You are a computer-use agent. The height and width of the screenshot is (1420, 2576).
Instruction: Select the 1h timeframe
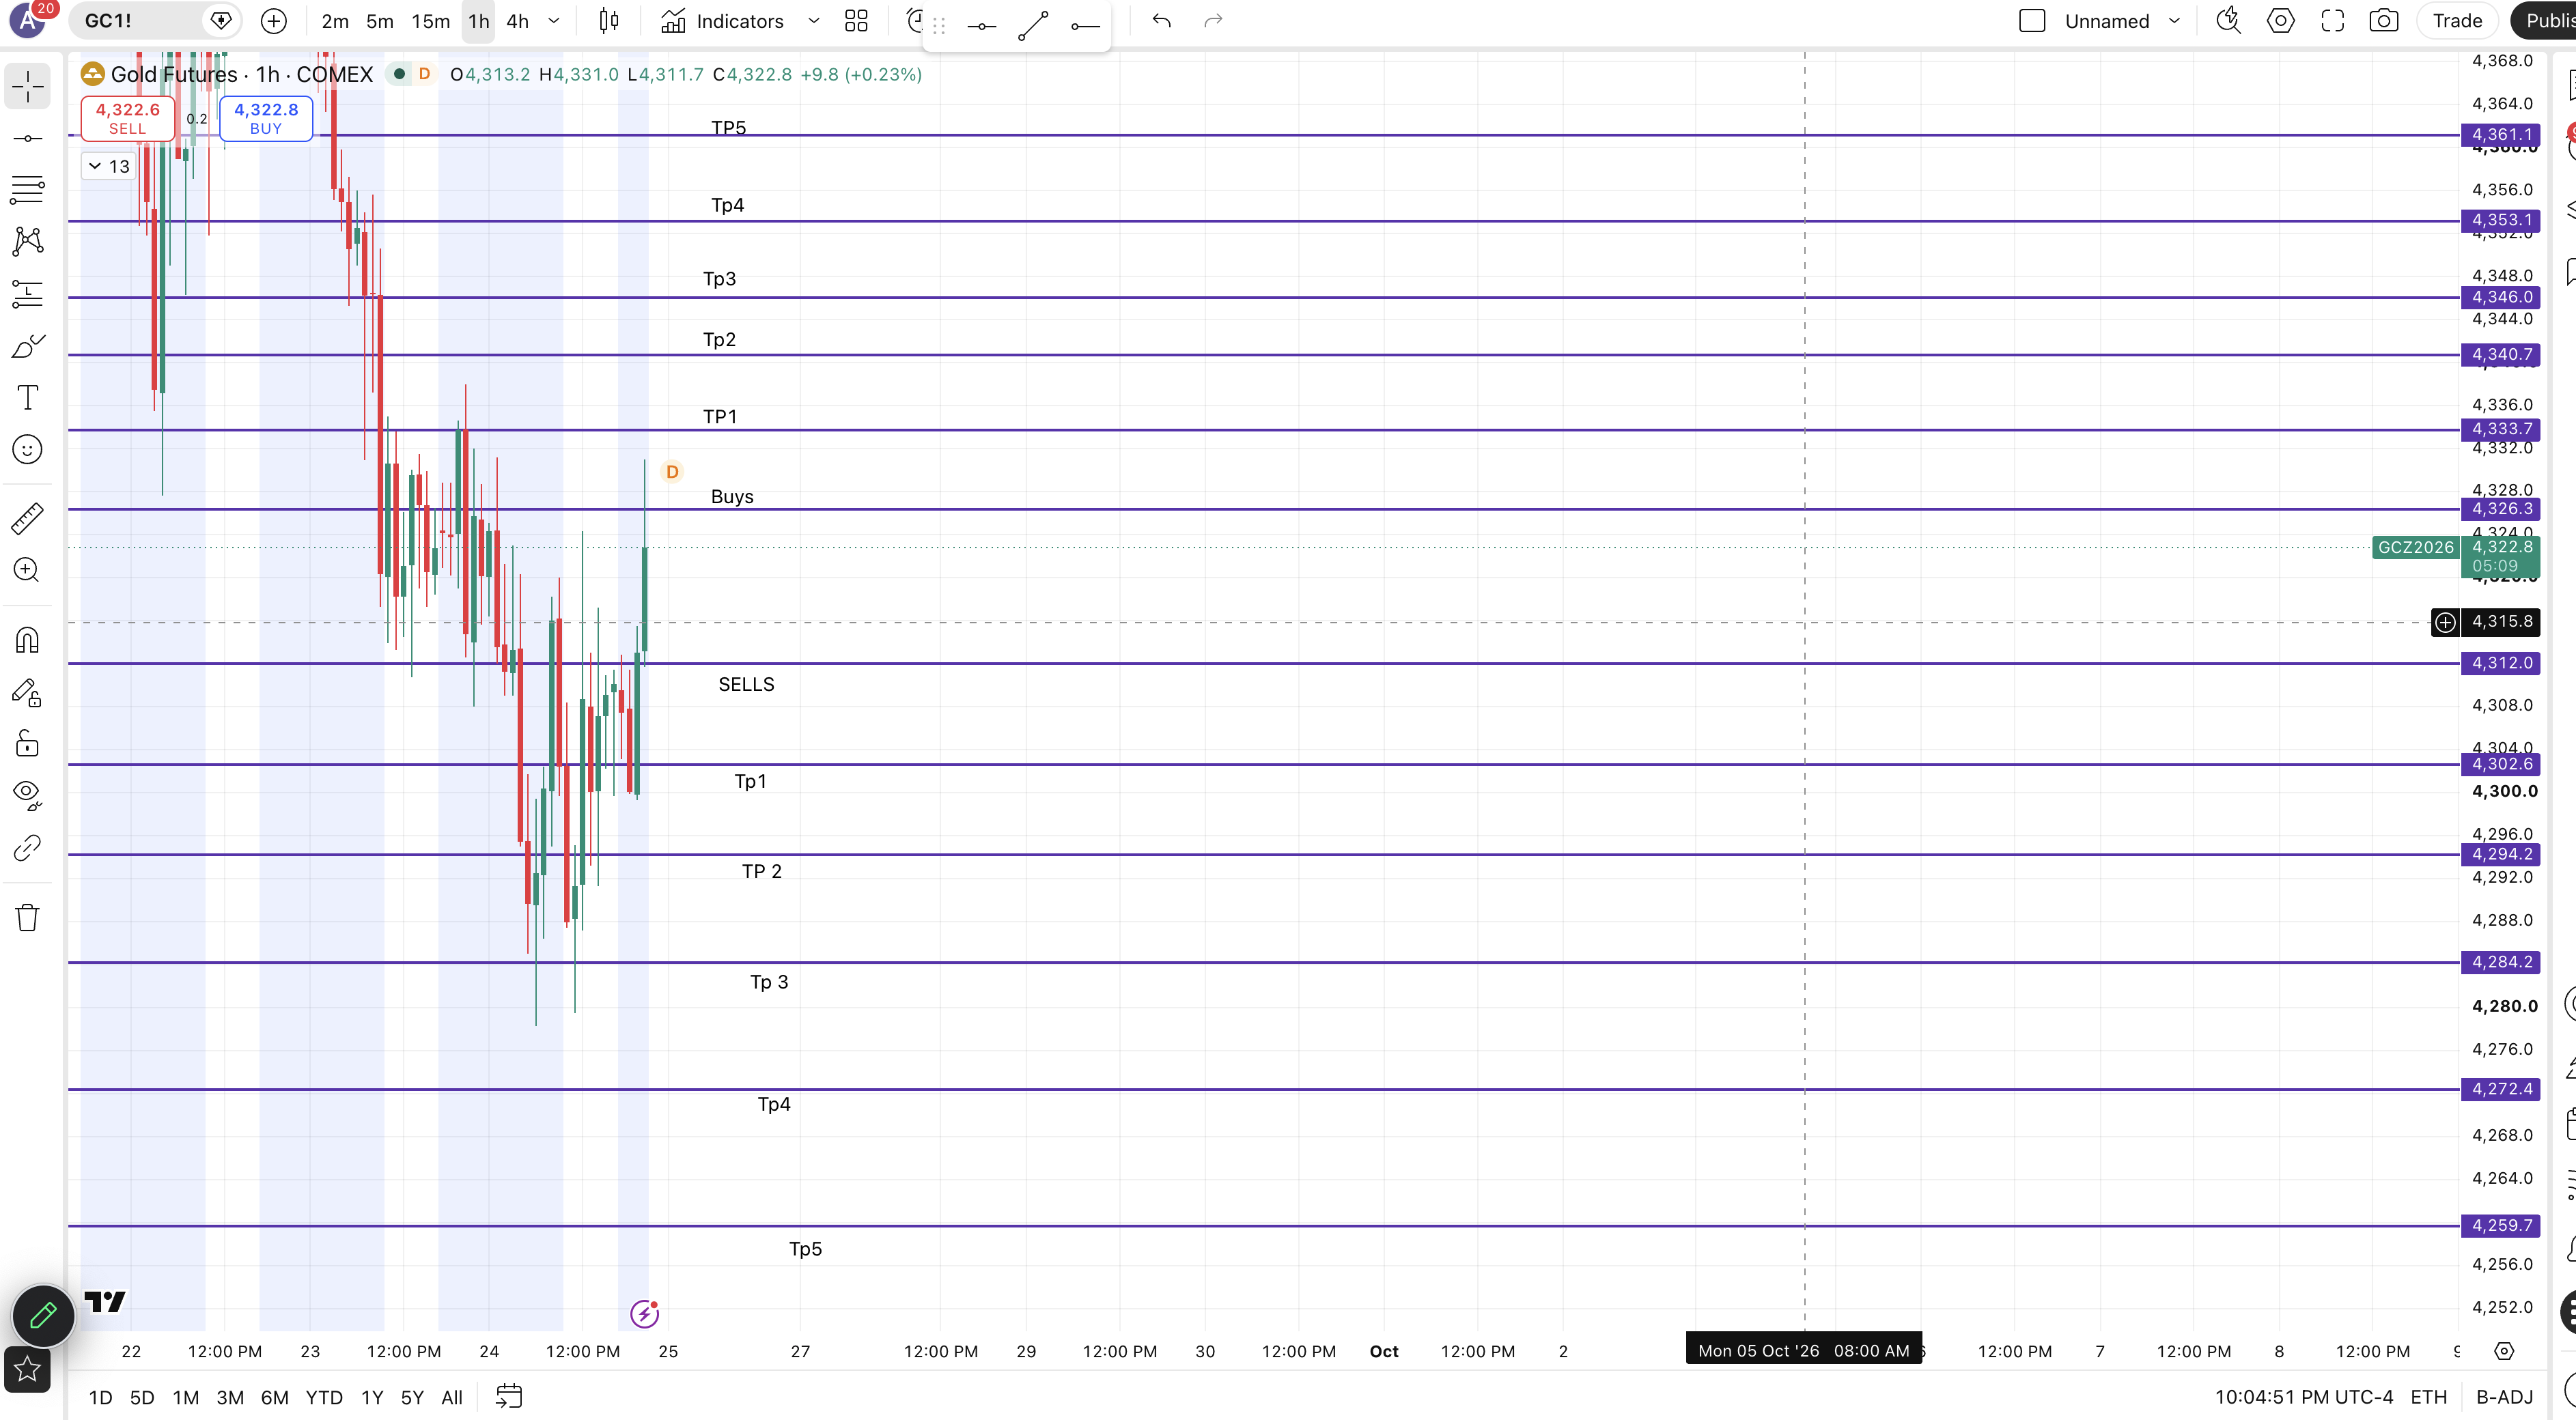[x=479, y=21]
